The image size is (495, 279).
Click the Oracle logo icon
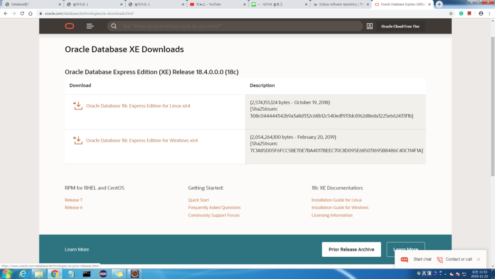69,26
